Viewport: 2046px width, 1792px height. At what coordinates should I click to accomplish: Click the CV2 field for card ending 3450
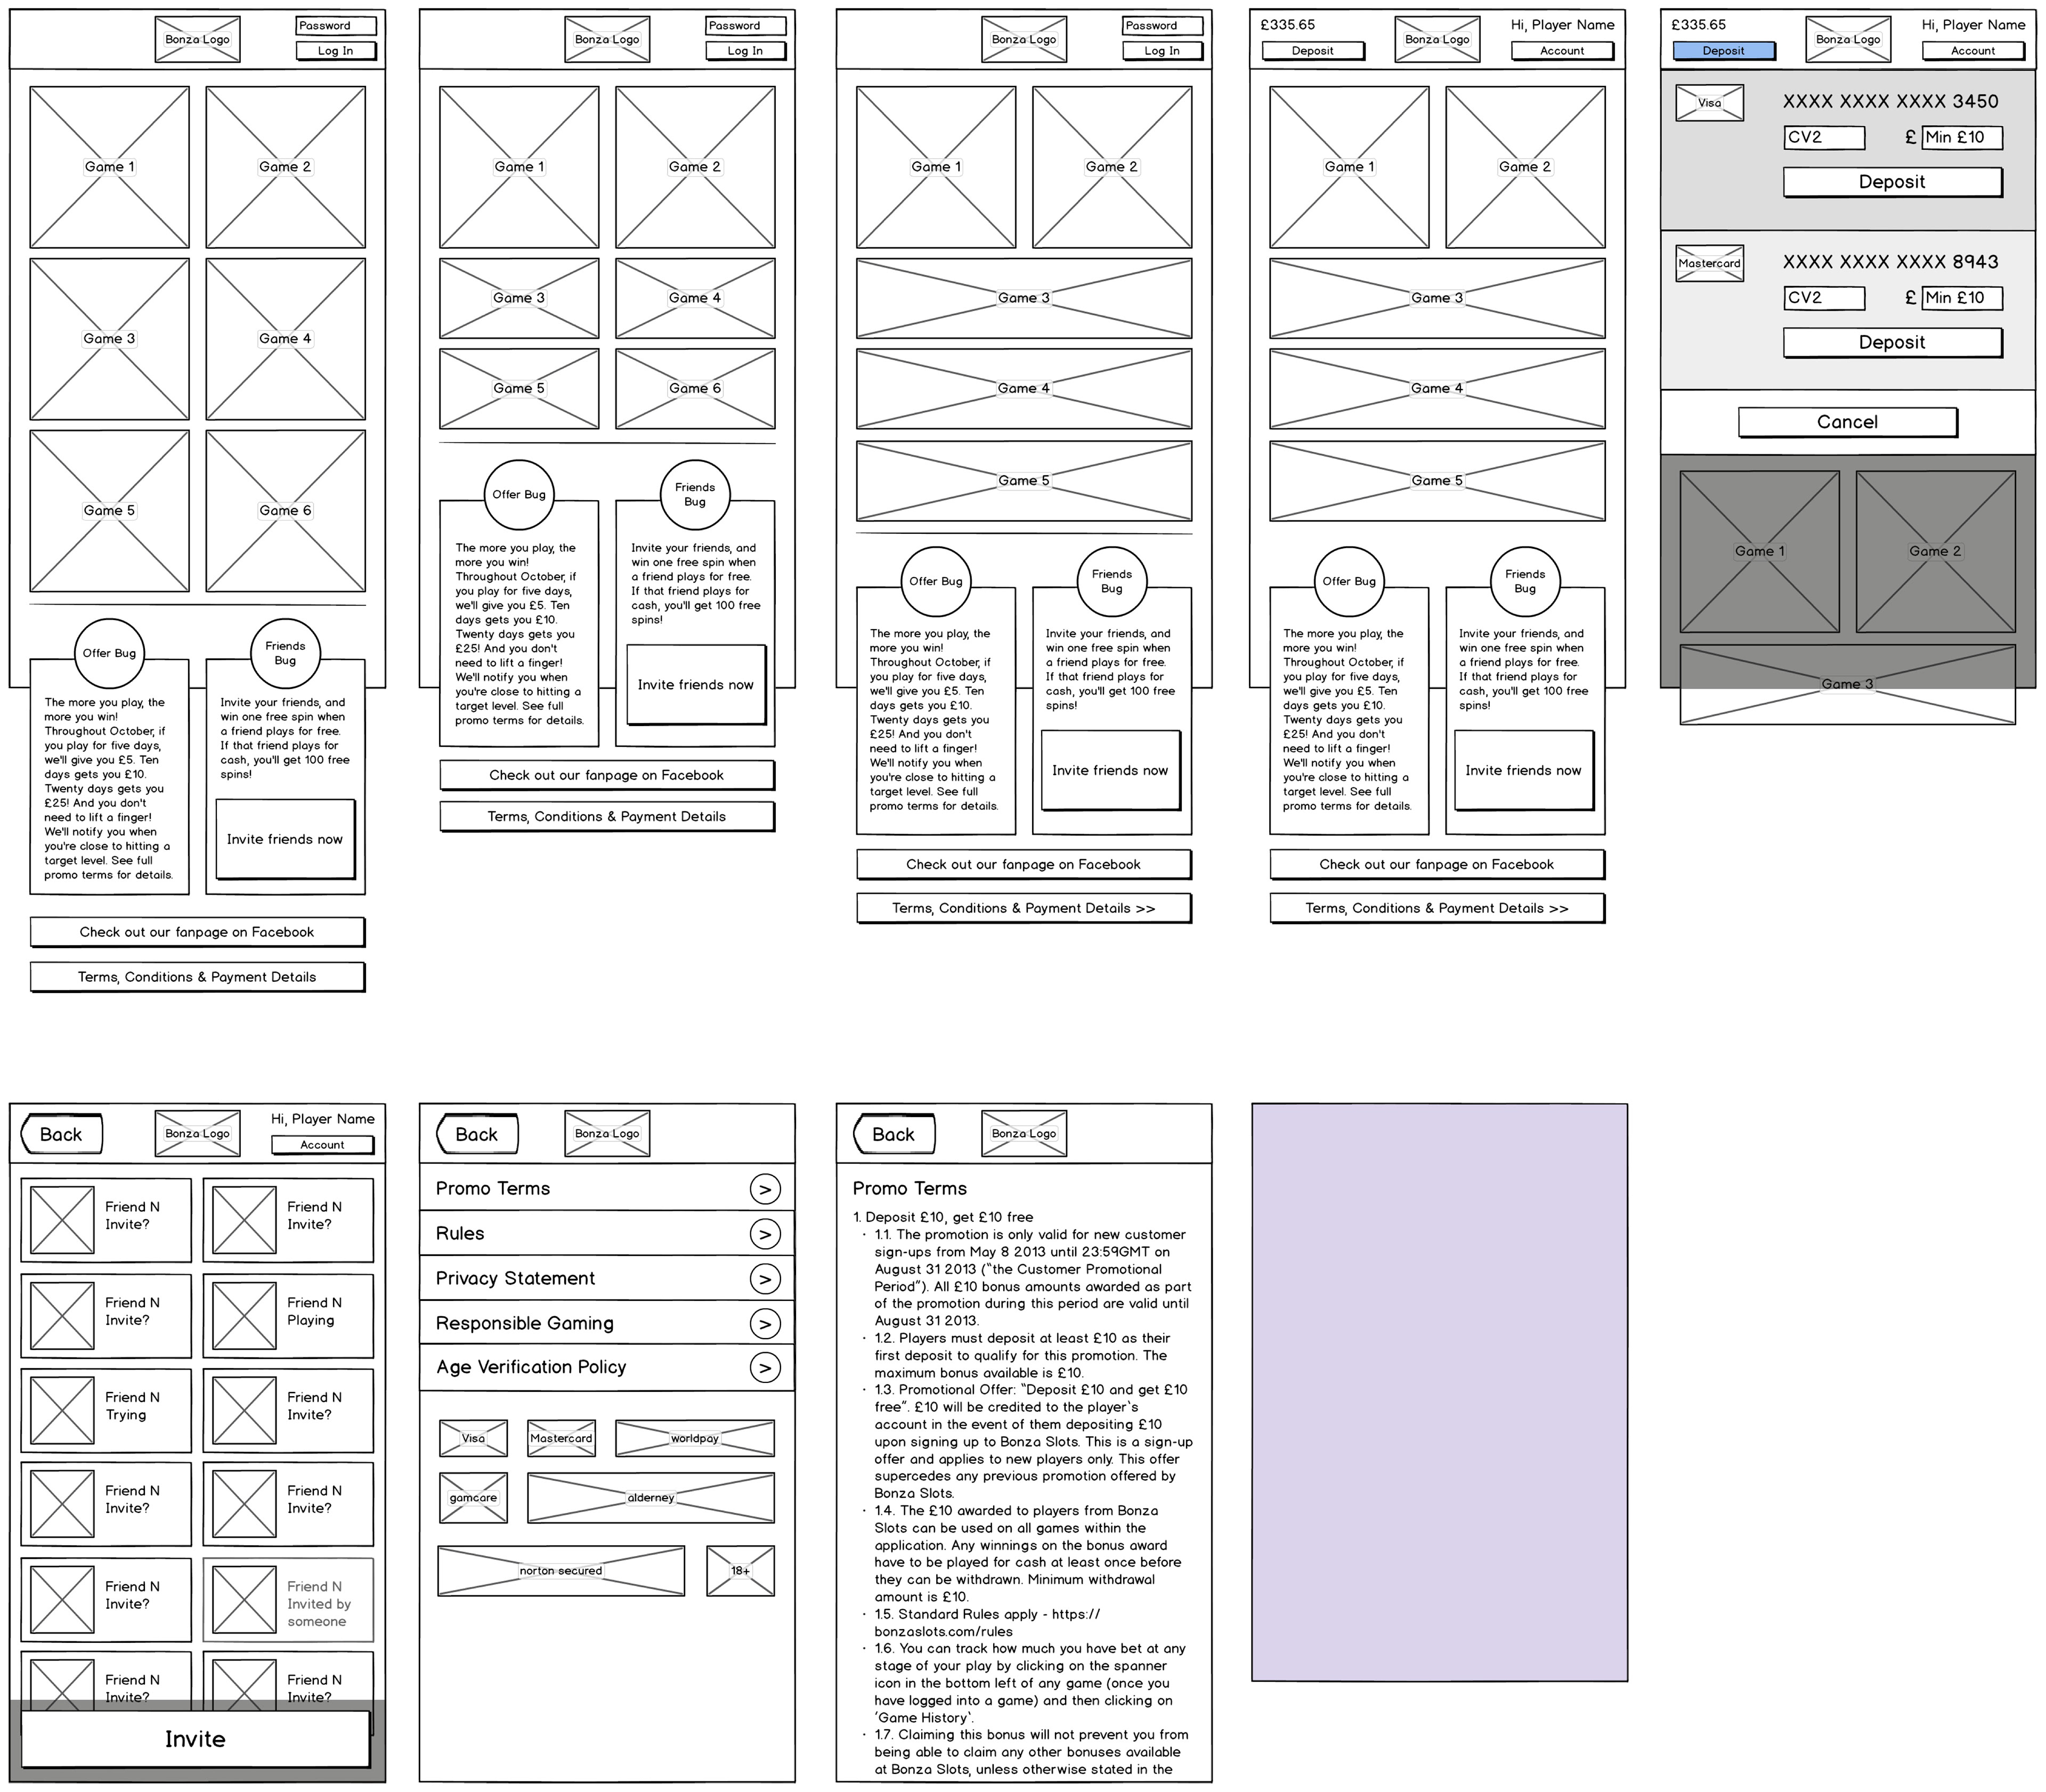click(x=1824, y=137)
